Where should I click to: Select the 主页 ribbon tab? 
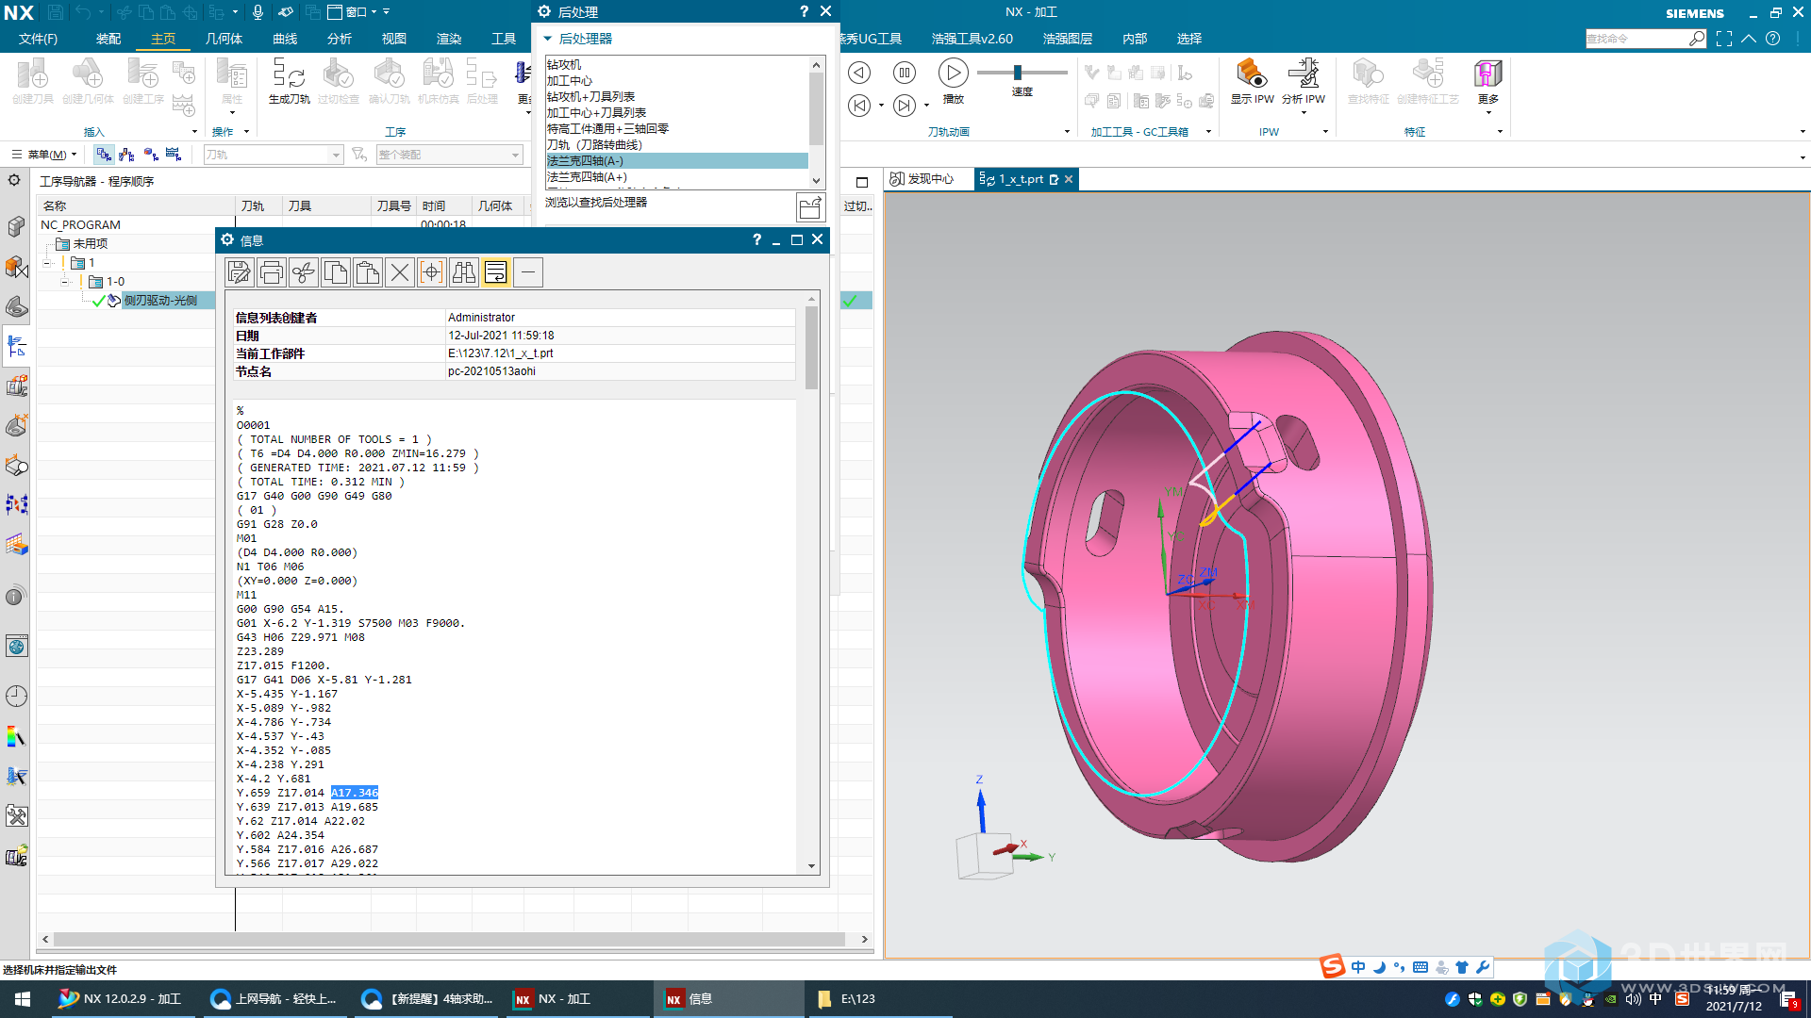click(163, 39)
